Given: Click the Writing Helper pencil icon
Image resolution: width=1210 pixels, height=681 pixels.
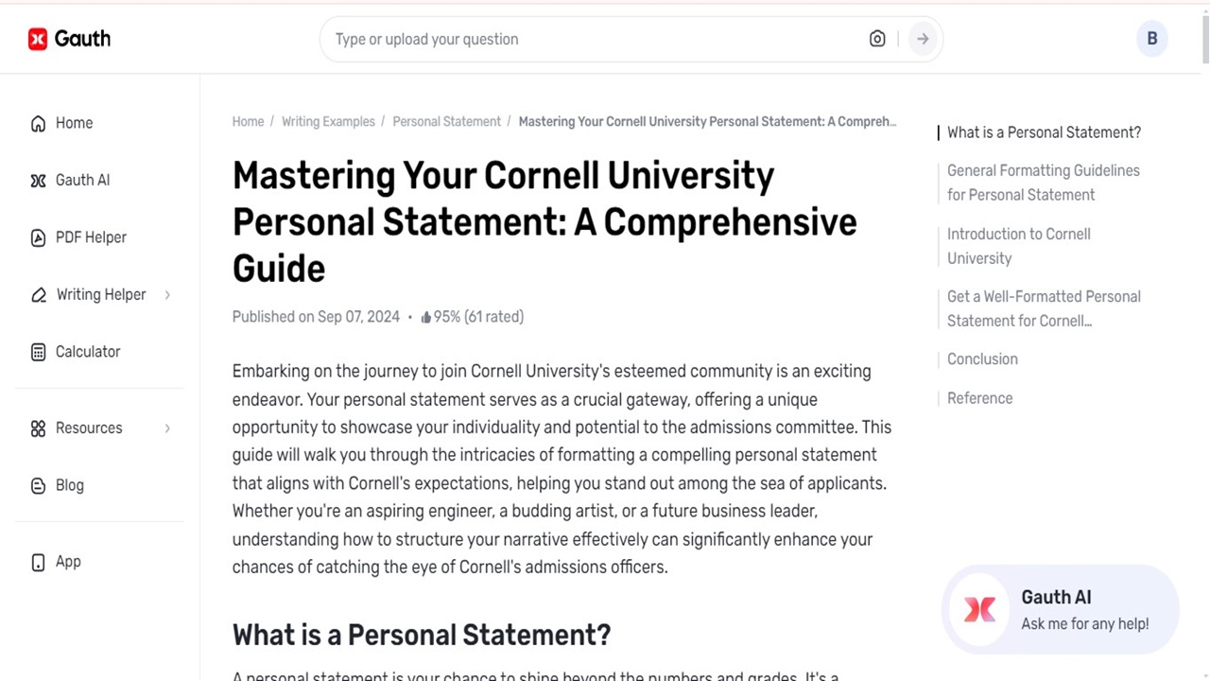Looking at the screenshot, I should pos(38,294).
